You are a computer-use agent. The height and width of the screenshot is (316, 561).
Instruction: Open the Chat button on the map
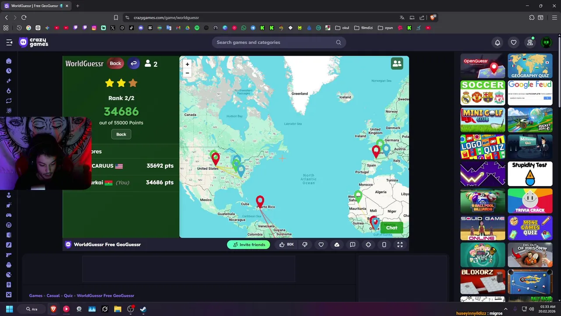[391, 227]
